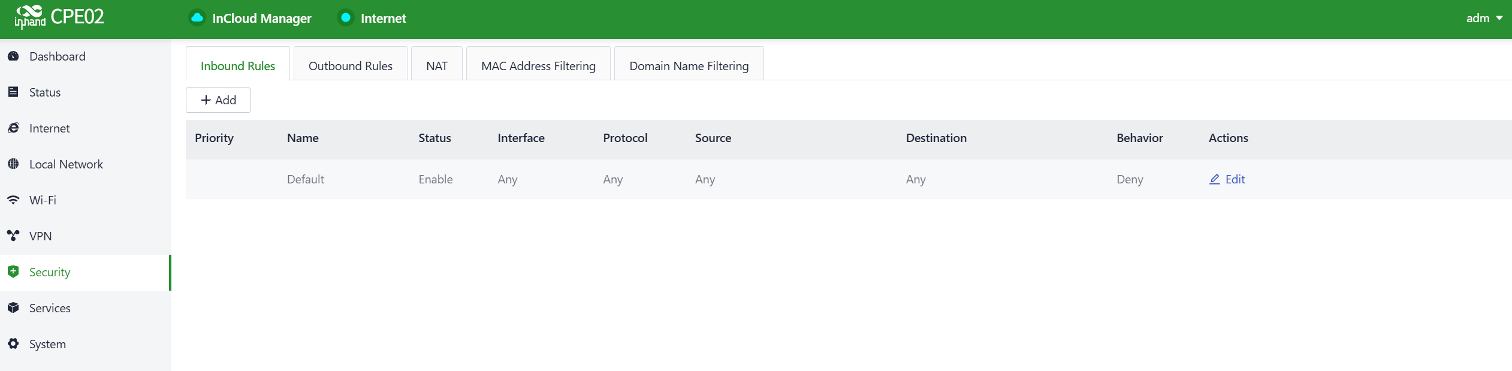Edit the Default inbound rule

click(x=1235, y=179)
